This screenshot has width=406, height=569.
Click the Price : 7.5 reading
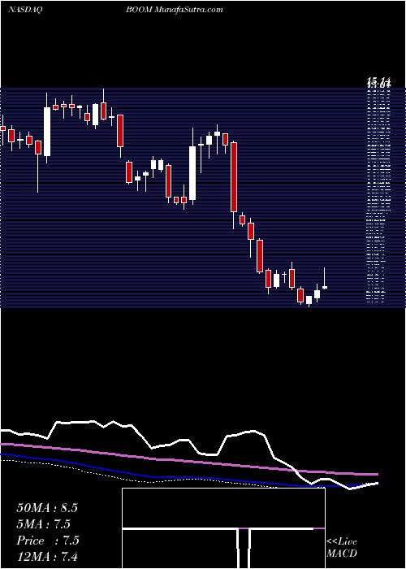(48, 541)
